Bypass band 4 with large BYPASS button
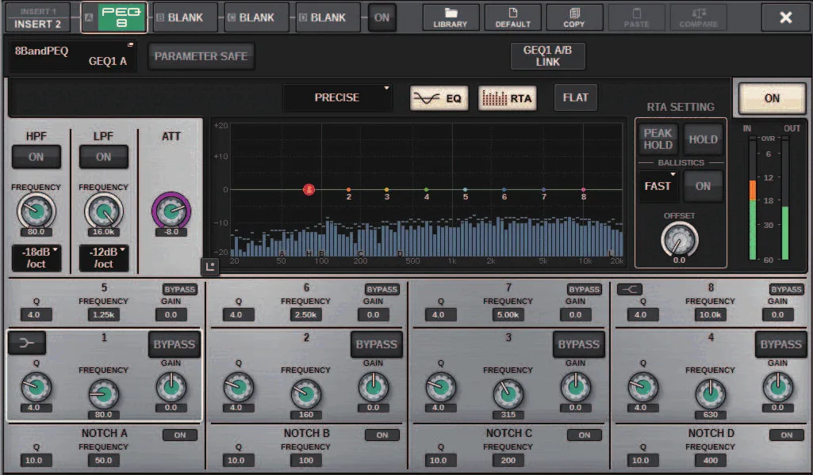Image resolution: width=813 pixels, height=475 pixels. pyautogui.click(x=780, y=344)
